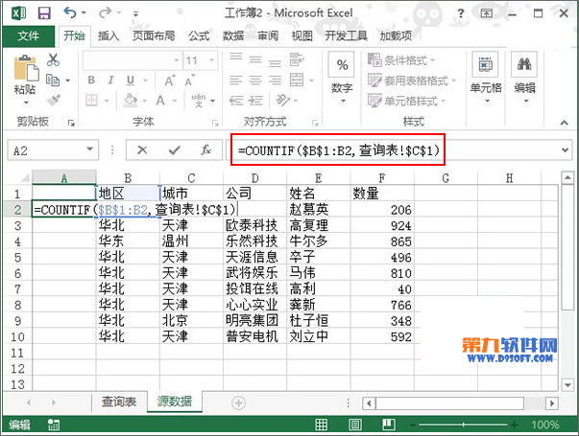The width and height of the screenshot is (579, 436).
Task: Click the 源数据 sheet tab
Action: click(175, 401)
